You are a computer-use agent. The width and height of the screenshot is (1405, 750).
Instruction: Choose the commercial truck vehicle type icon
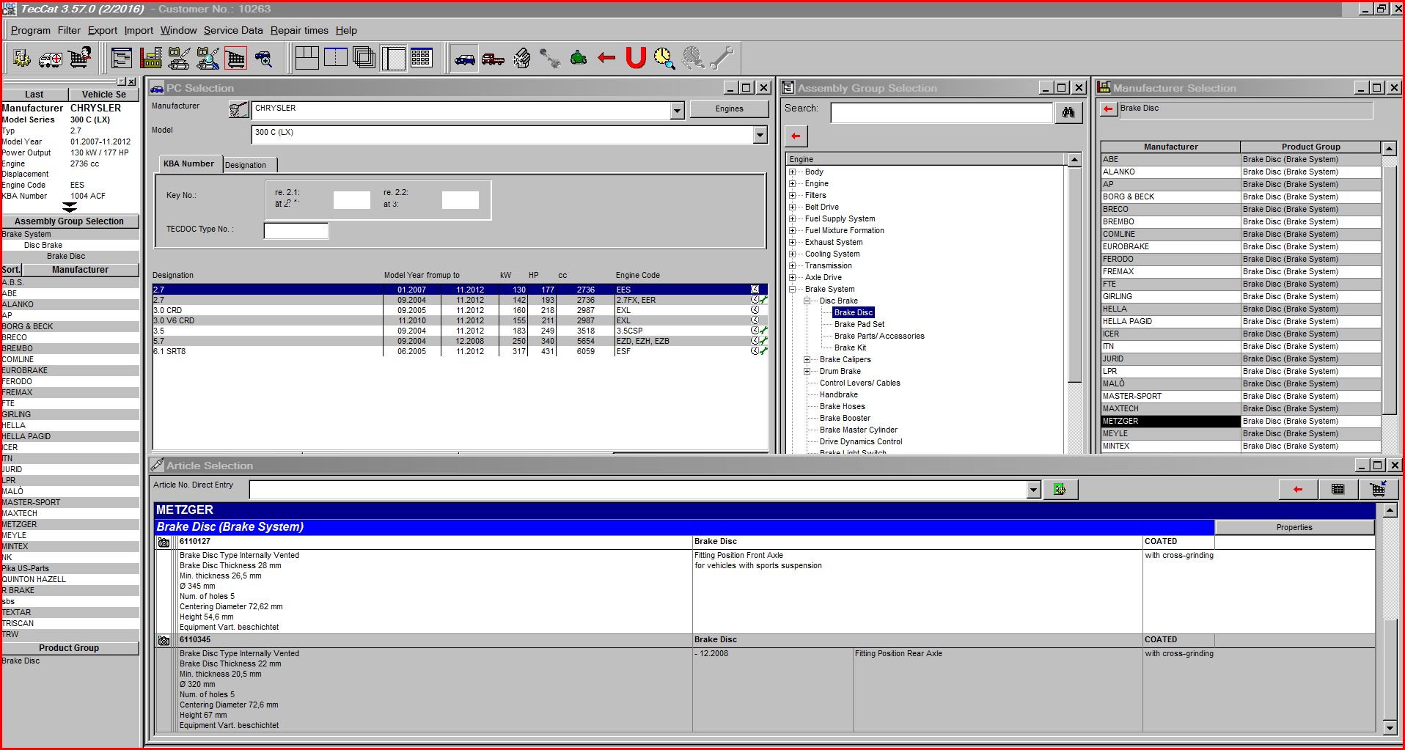[x=493, y=58]
